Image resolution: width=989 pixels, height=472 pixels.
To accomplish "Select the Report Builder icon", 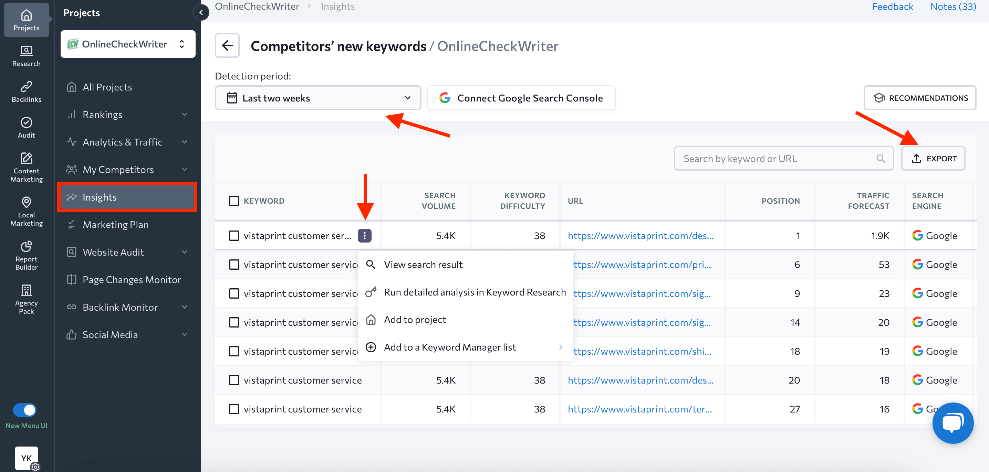I will (x=26, y=254).
